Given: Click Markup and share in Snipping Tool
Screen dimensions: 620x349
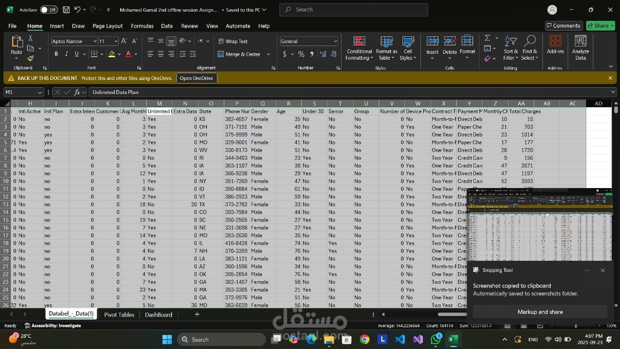Looking at the screenshot, I should [540, 312].
